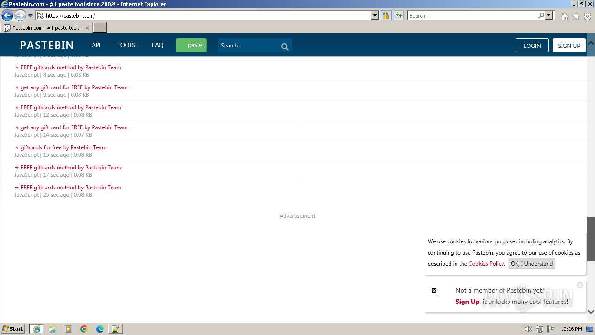The width and height of the screenshot is (595, 335).
Task: Open giftcards for free by Pastebin Team paste
Action: 63,147
